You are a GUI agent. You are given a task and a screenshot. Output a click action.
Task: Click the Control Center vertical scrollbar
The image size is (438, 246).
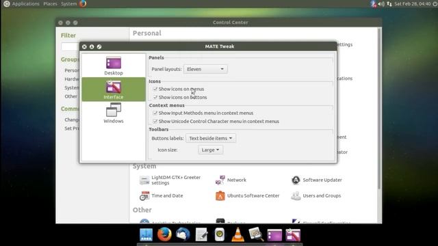tap(379, 109)
